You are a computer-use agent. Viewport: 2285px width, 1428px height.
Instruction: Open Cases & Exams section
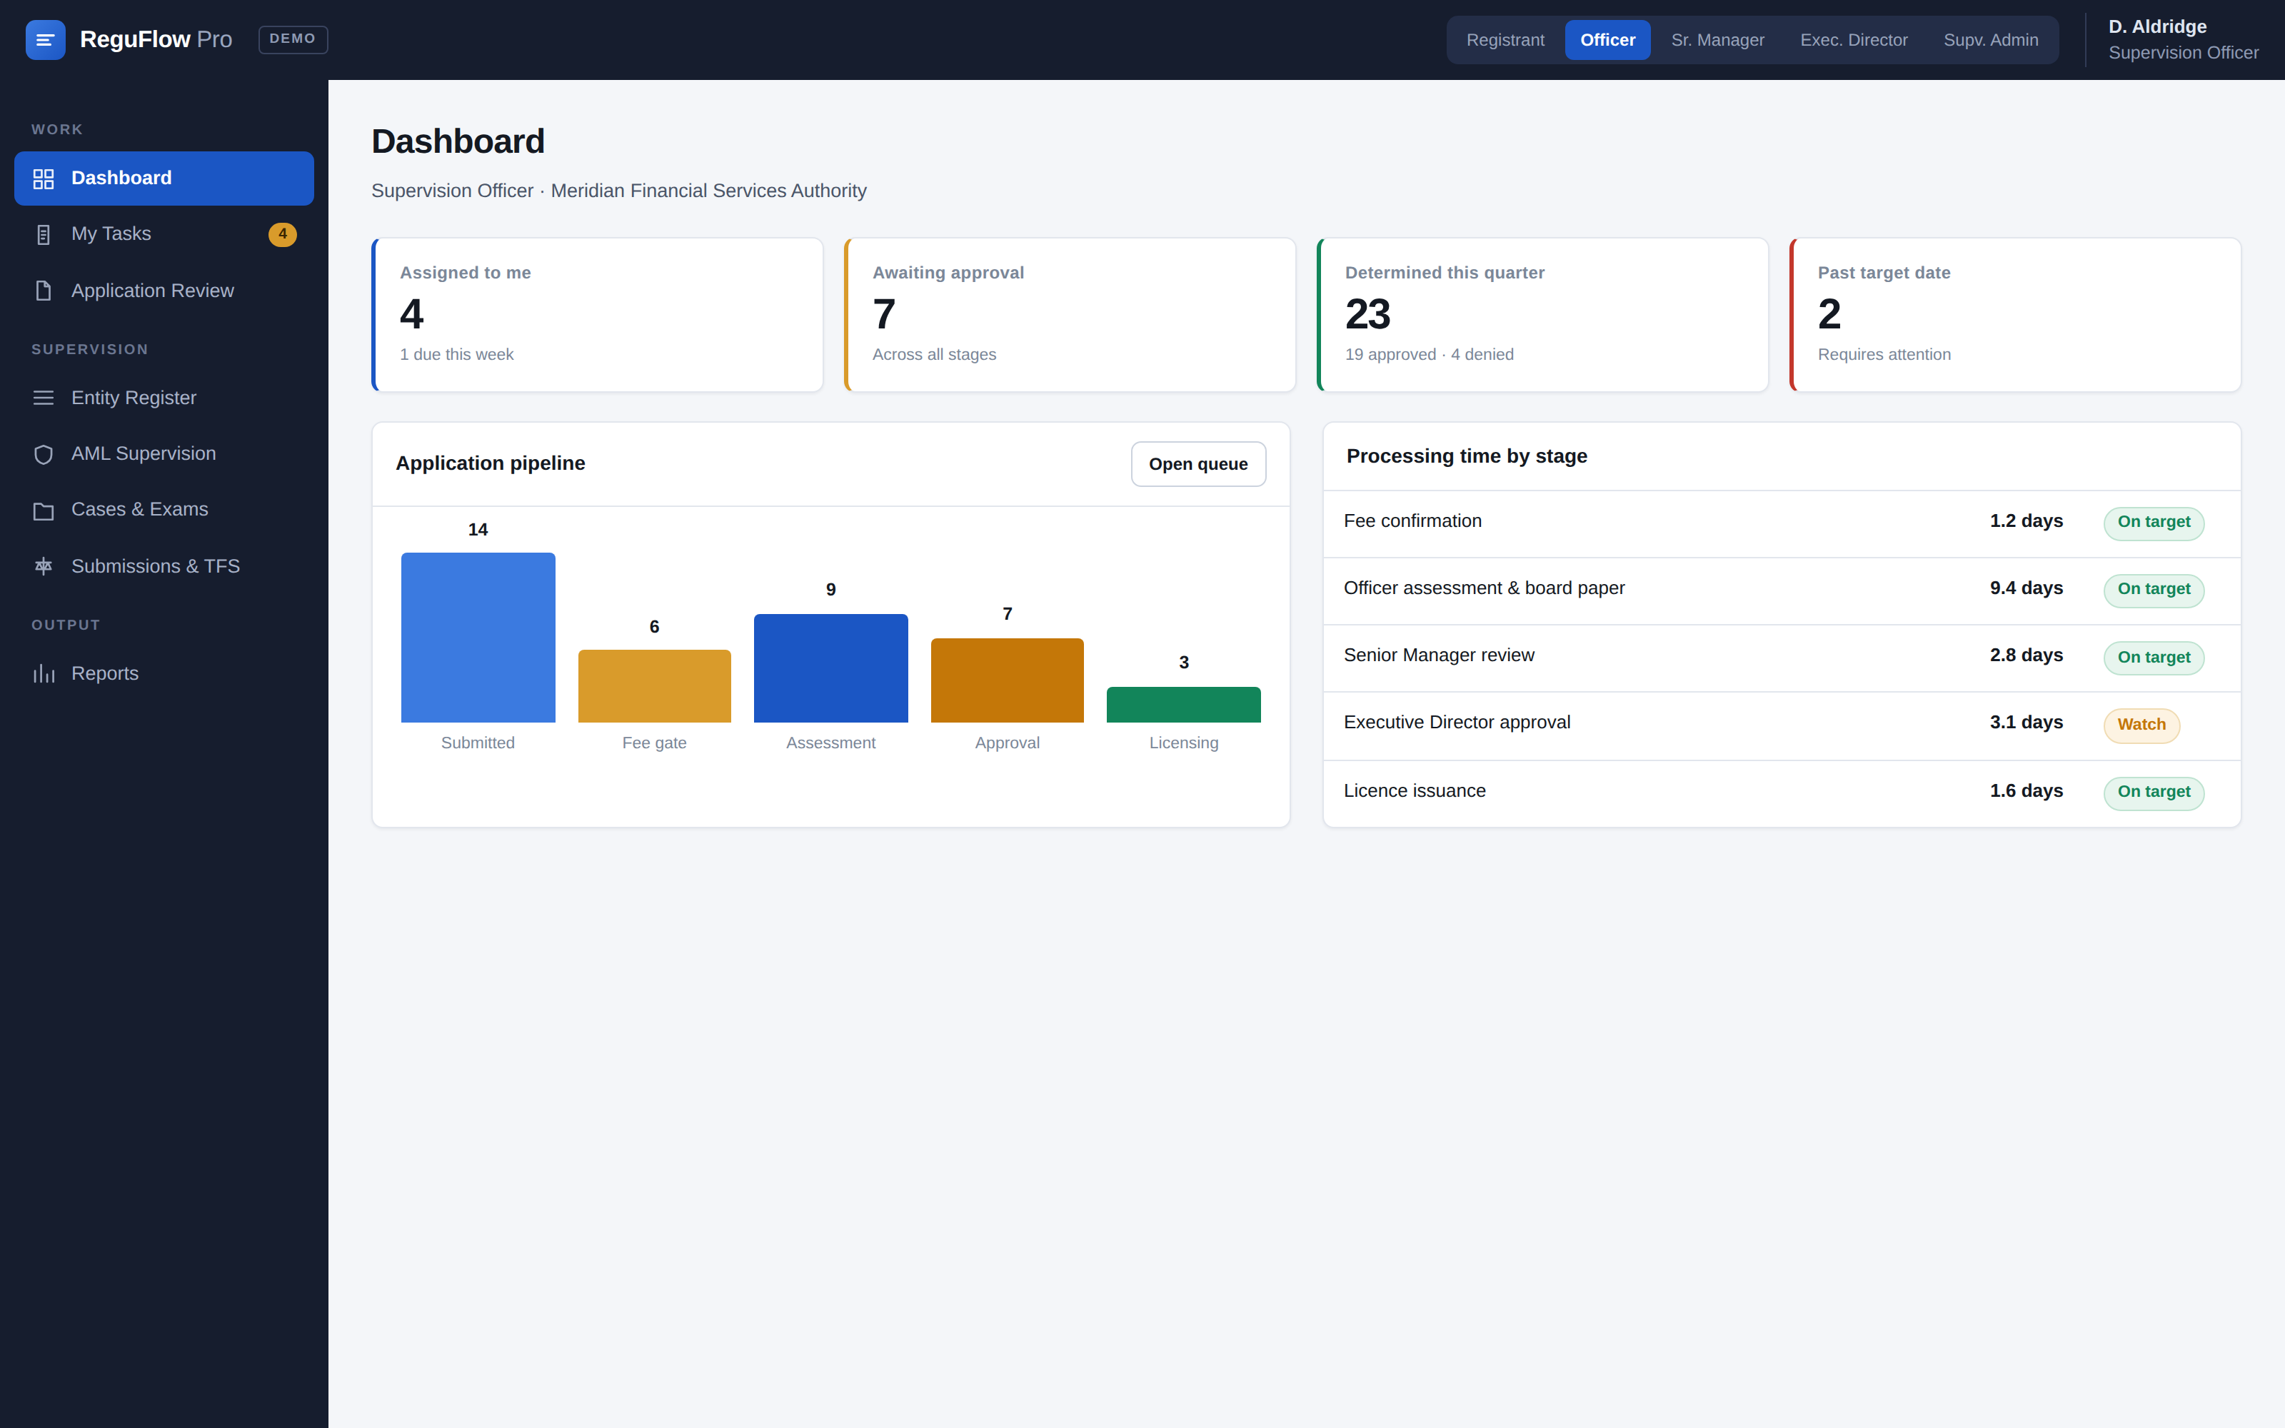pyautogui.click(x=164, y=510)
